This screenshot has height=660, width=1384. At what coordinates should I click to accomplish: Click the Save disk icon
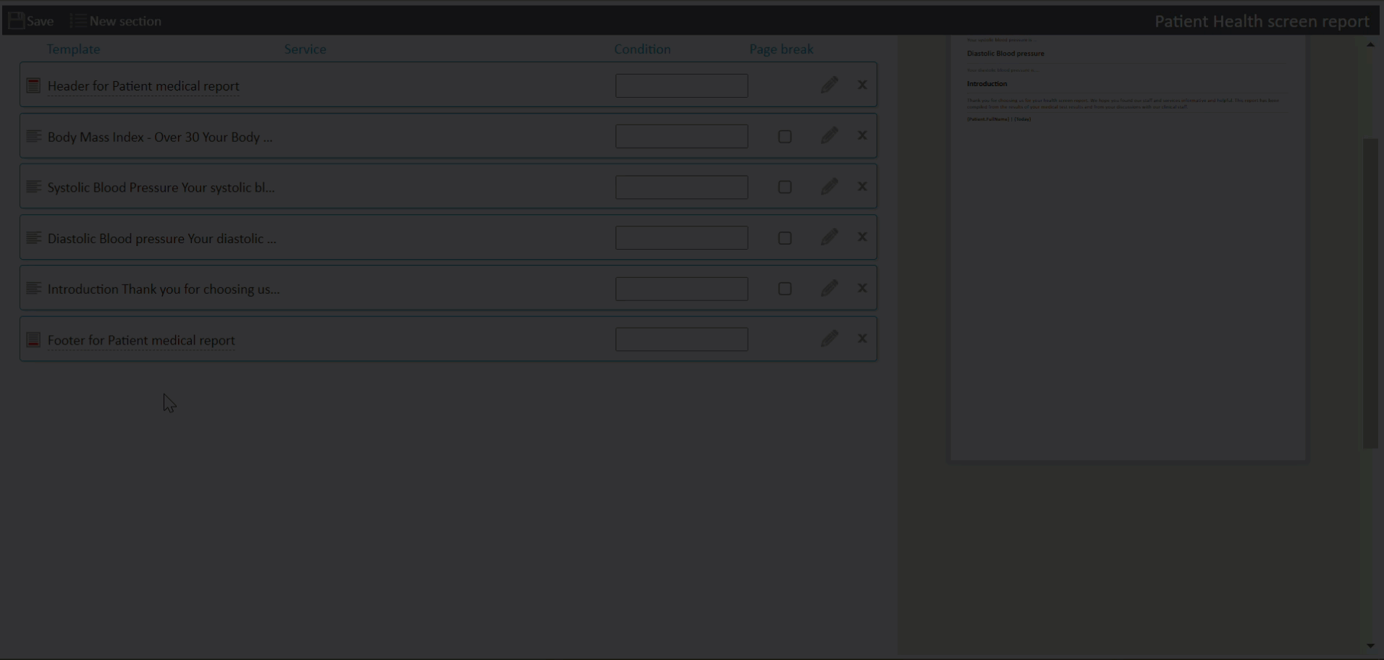[16, 21]
